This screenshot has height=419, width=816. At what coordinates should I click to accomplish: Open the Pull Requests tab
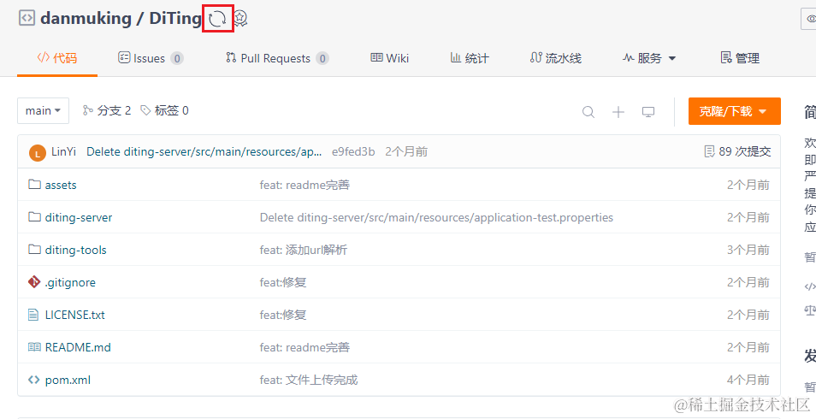[277, 58]
